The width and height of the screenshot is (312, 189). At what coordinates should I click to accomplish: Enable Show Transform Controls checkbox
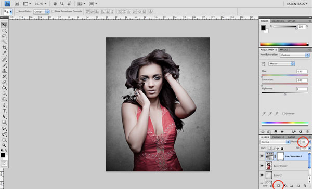pyautogui.click(x=53, y=12)
